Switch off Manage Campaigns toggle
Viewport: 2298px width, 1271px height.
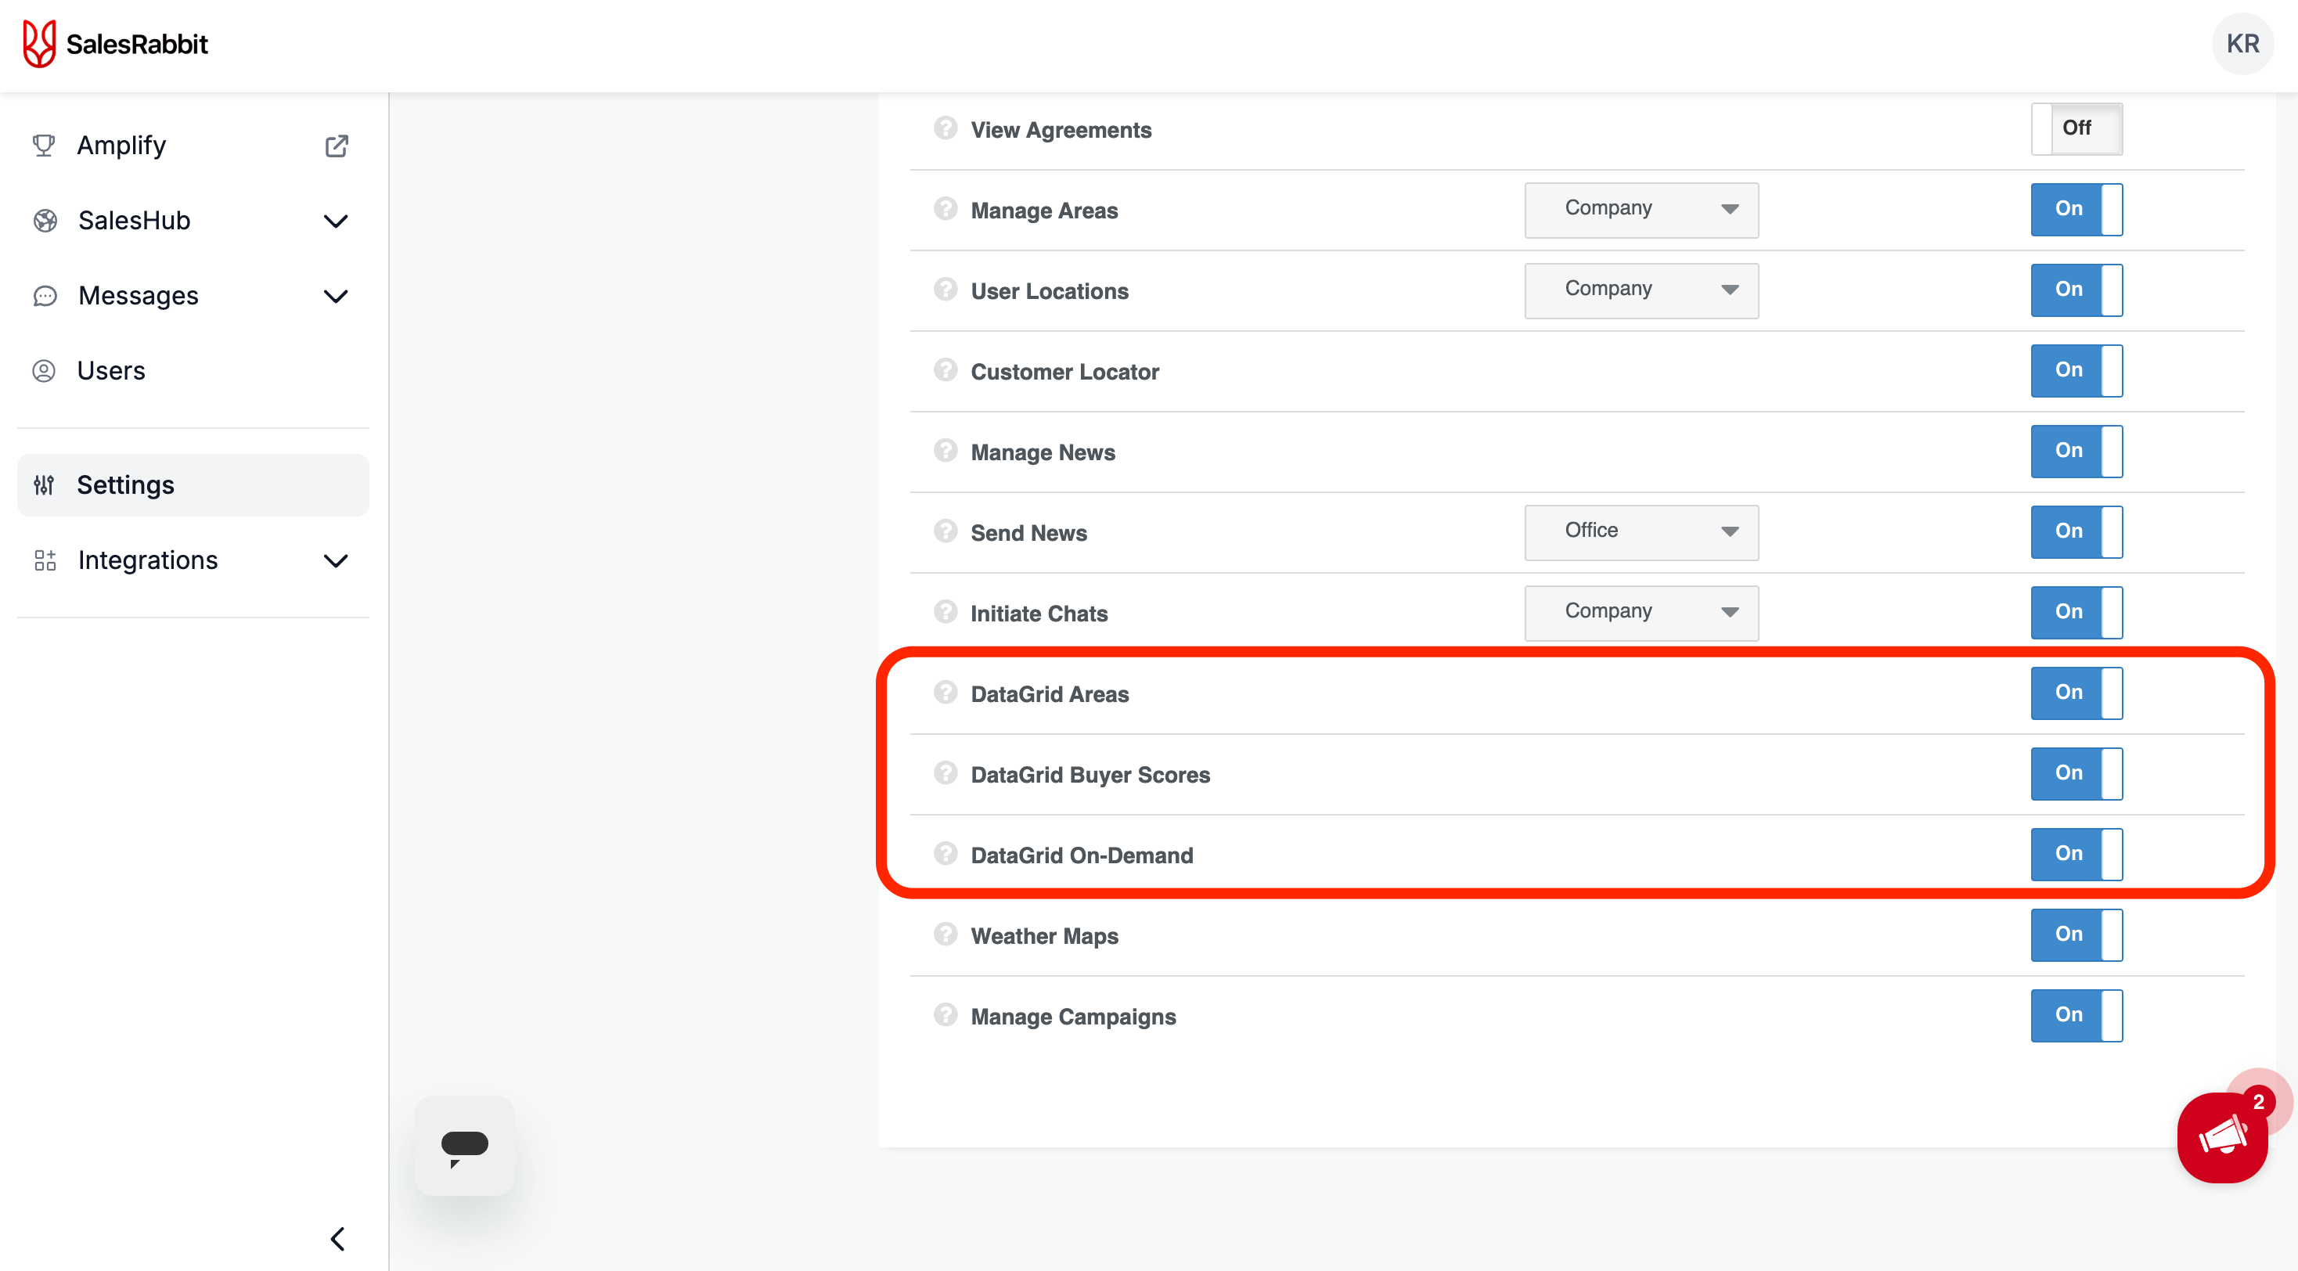pos(2076,1015)
